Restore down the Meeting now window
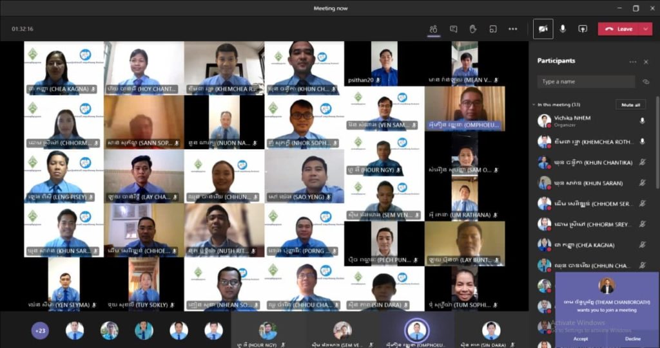The image size is (660, 348). [x=636, y=8]
